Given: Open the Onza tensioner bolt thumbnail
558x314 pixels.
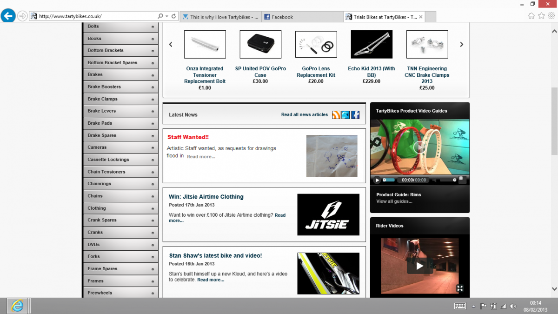Looking at the screenshot, I should (205, 44).
